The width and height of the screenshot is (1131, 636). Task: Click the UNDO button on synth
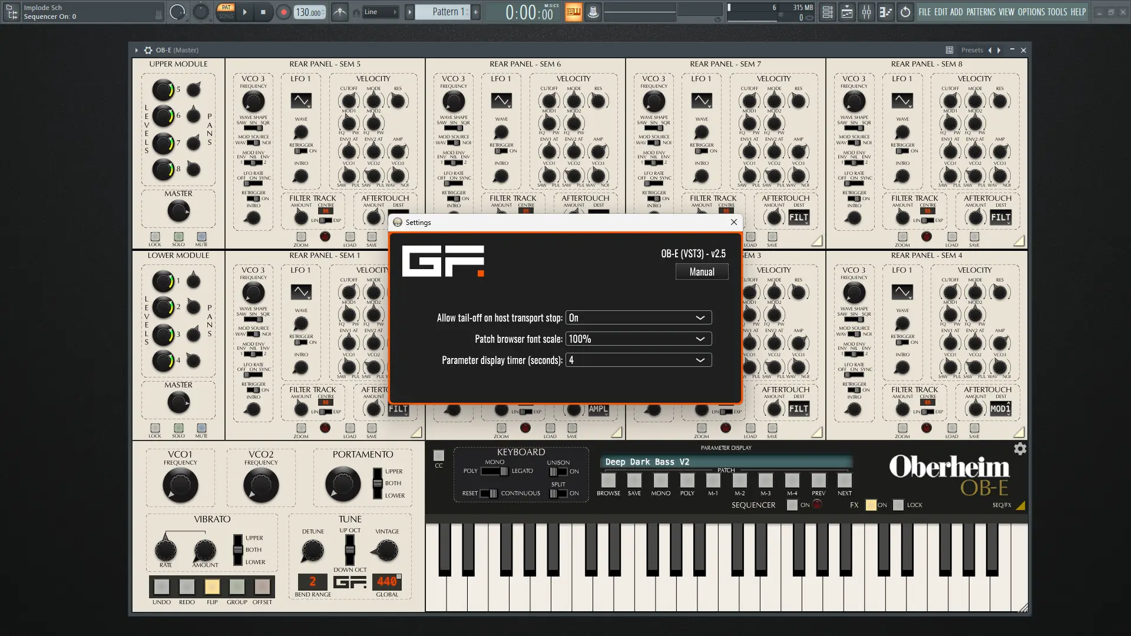tap(161, 587)
